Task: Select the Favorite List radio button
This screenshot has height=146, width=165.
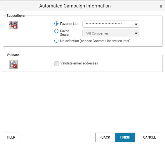Action: pyautogui.click(x=56, y=24)
